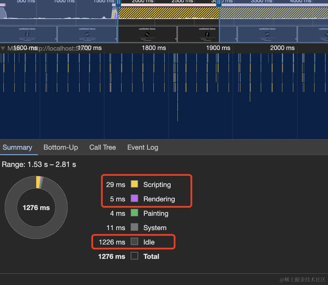Click the Rendering legend label
The height and width of the screenshot is (285, 328).
point(159,199)
